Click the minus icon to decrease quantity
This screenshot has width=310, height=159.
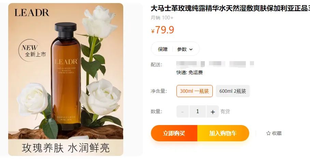tap(182, 111)
